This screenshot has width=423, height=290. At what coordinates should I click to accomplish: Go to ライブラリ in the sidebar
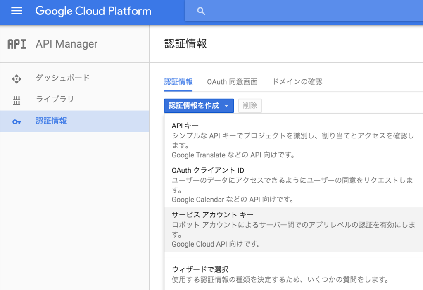click(55, 99)
